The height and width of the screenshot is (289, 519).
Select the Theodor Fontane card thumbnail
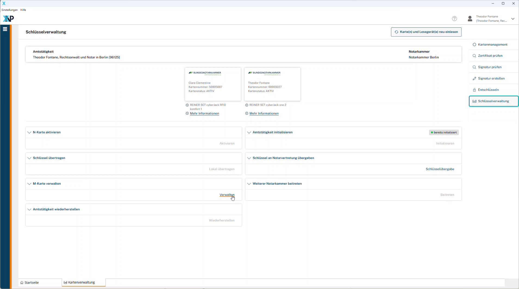coord(272,84)
